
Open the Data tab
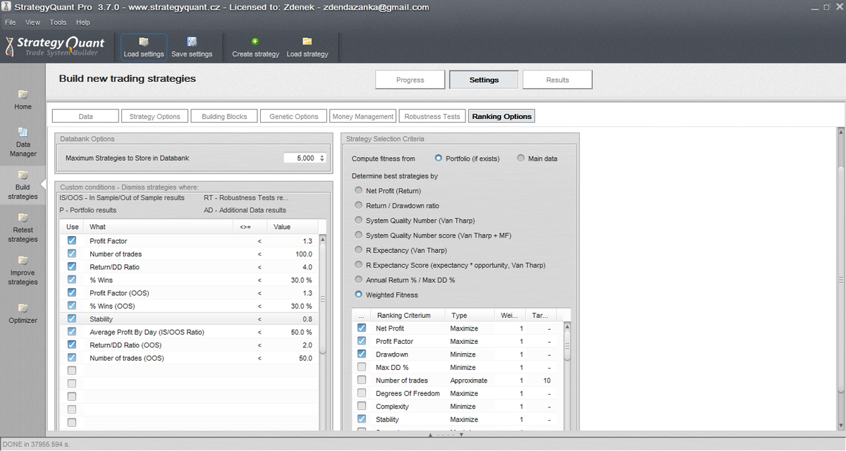tap(85, 116)
